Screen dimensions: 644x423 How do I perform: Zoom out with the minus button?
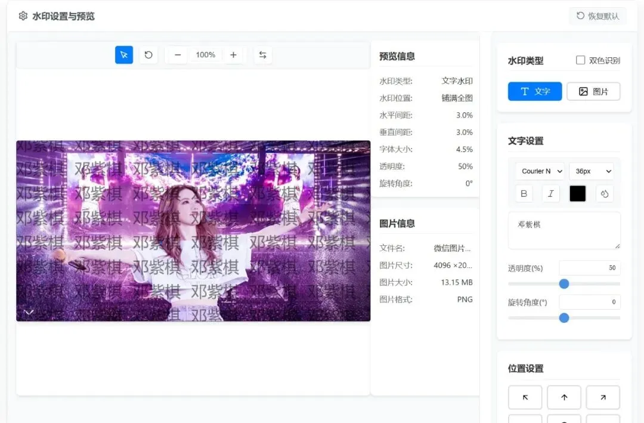(x=178, y=55)
